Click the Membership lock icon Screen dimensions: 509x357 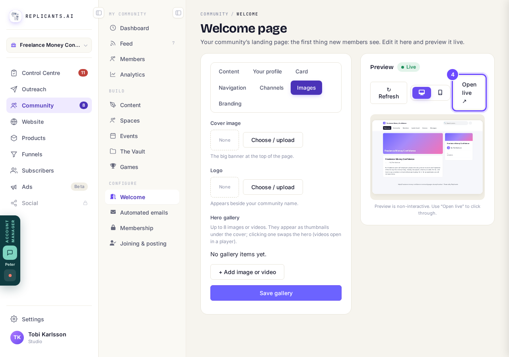coord(113,228)
